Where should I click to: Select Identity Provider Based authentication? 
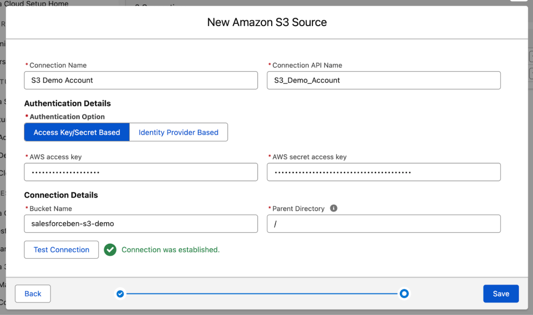click(x=179, y=132)
